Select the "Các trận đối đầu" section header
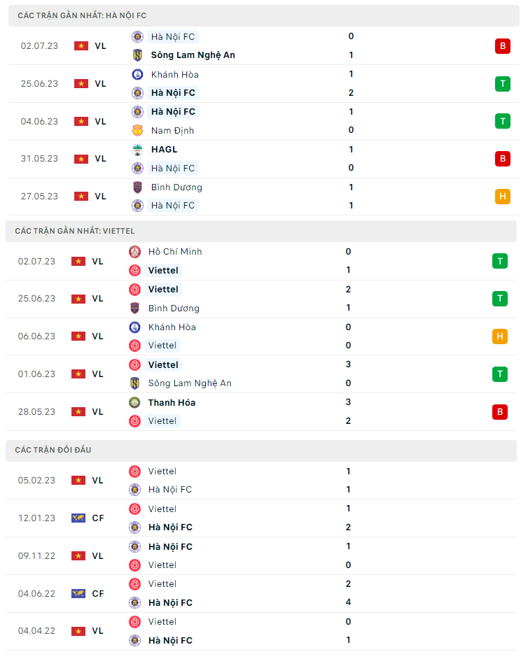Viewport: 521px width, 659px height. tap(53, 450)
